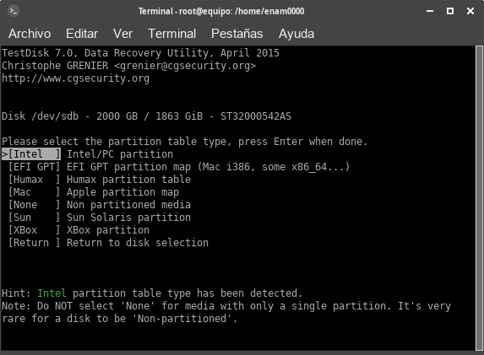Open the Ver menu
The width and height of the screenshot is (484, 355).
[x=122, y=34]
